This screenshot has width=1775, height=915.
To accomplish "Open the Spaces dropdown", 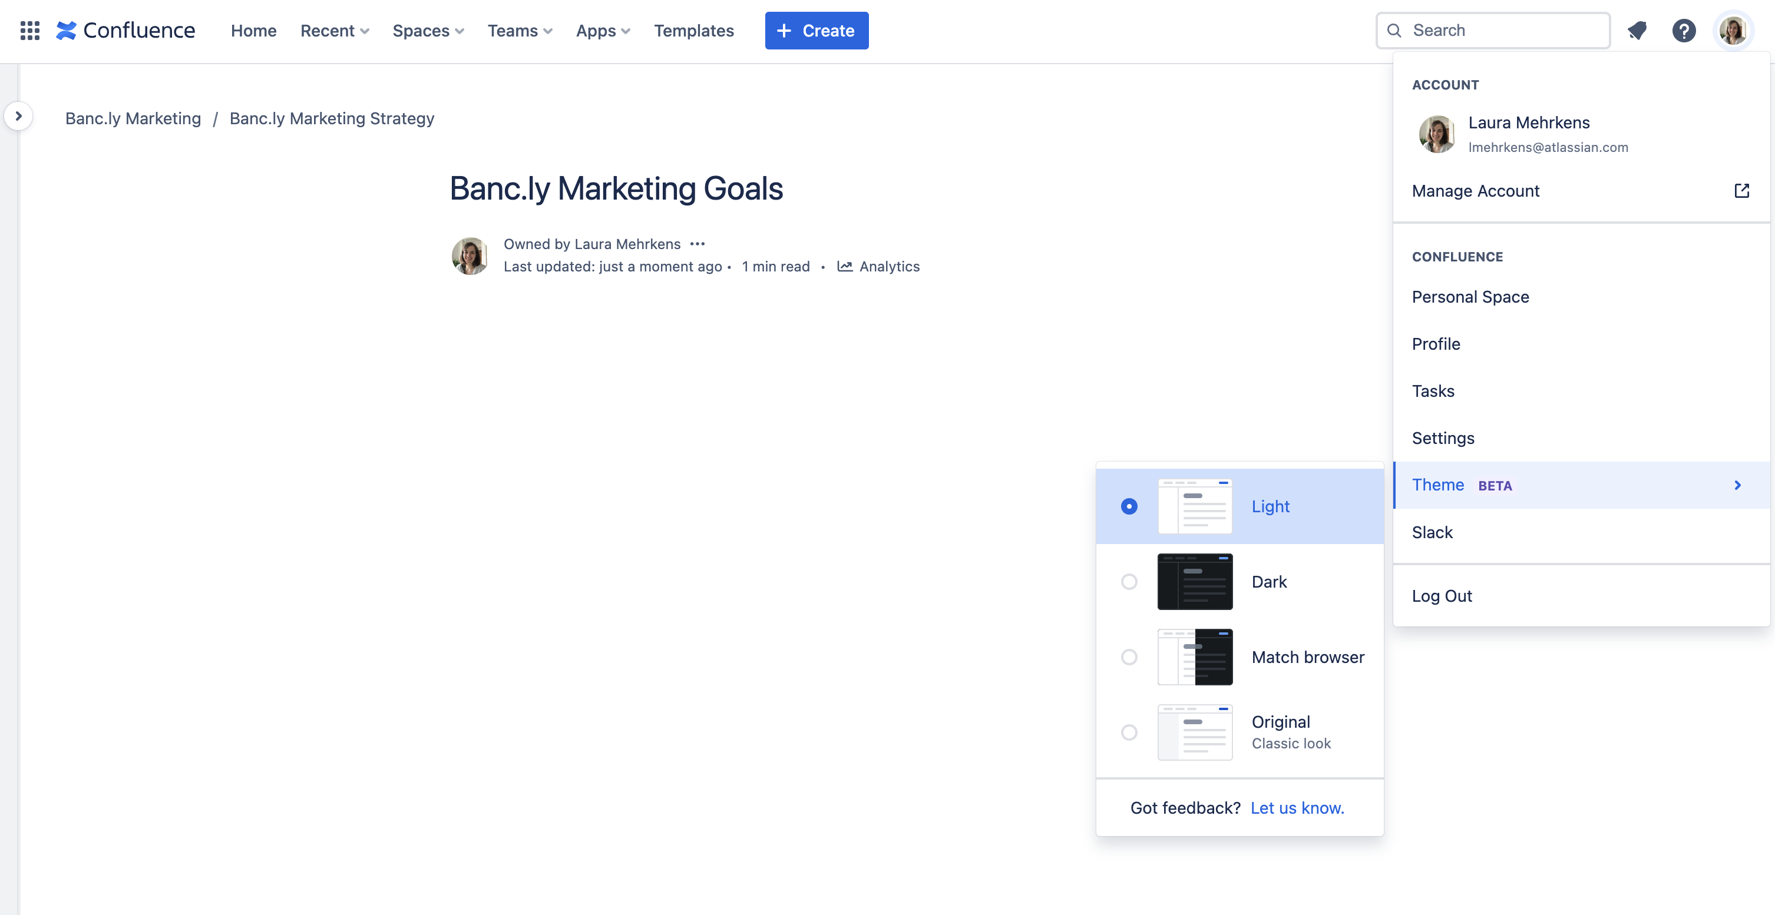I will pos(428,30).
